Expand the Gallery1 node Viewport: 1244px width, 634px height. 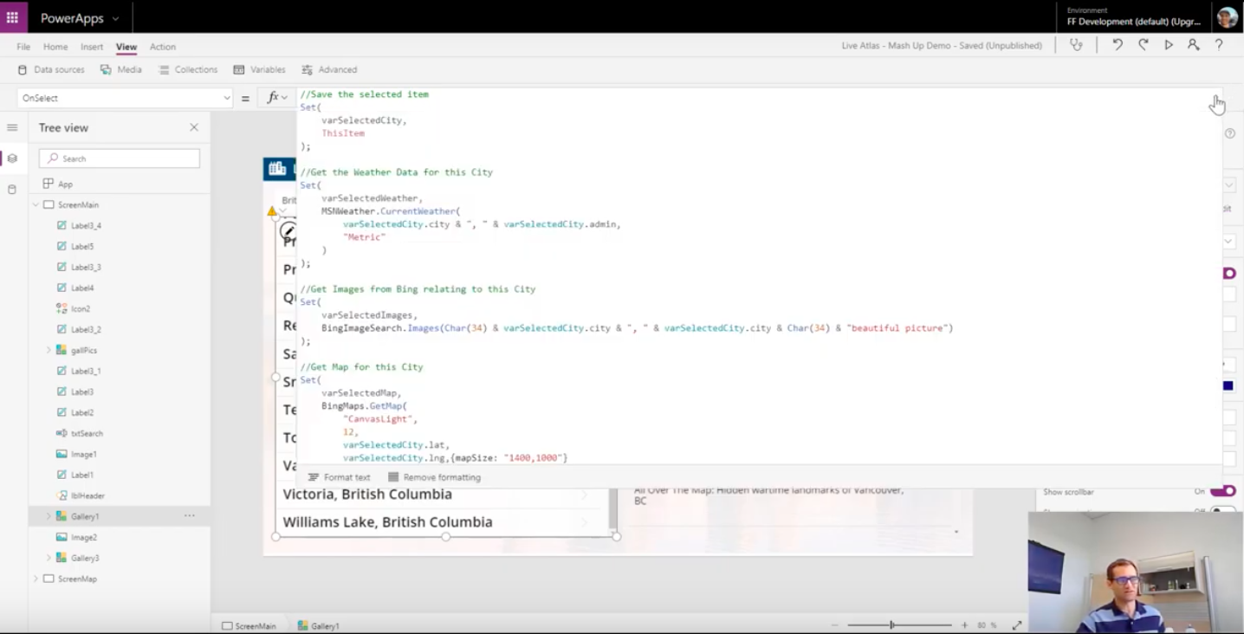pos(49,516)
